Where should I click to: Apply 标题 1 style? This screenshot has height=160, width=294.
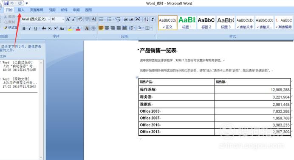[x=187, y=23]
